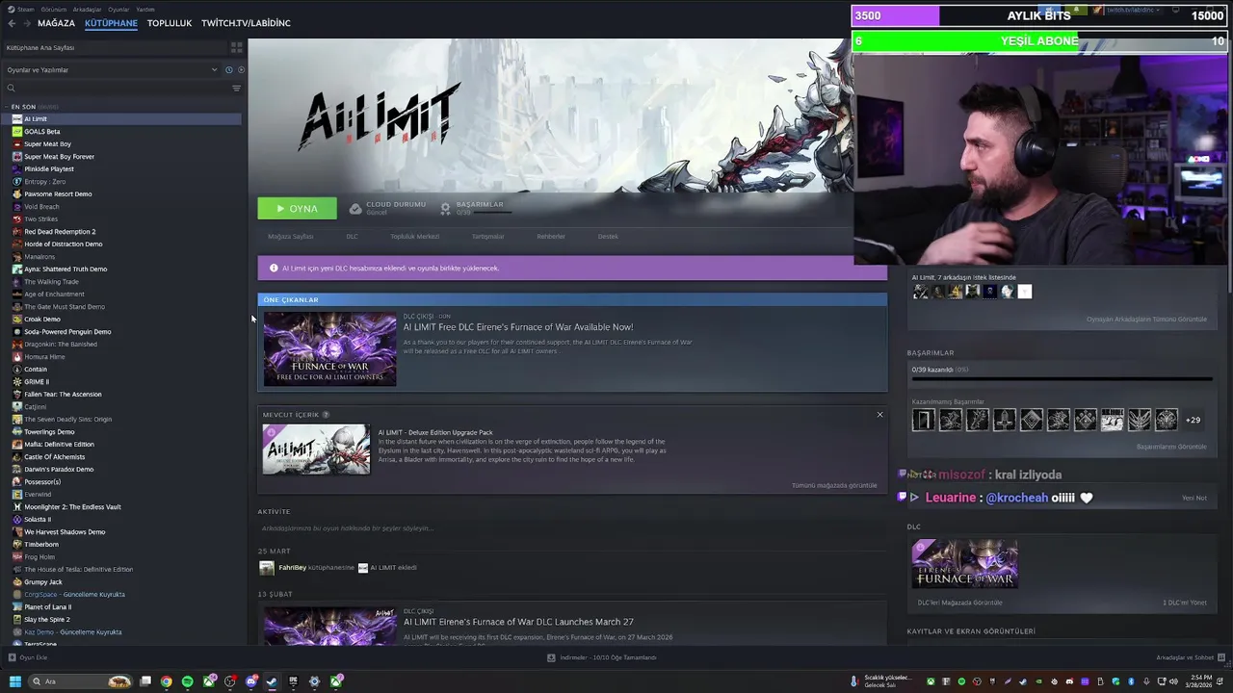Go back with the navigation arrow

(x=12, y=23)
